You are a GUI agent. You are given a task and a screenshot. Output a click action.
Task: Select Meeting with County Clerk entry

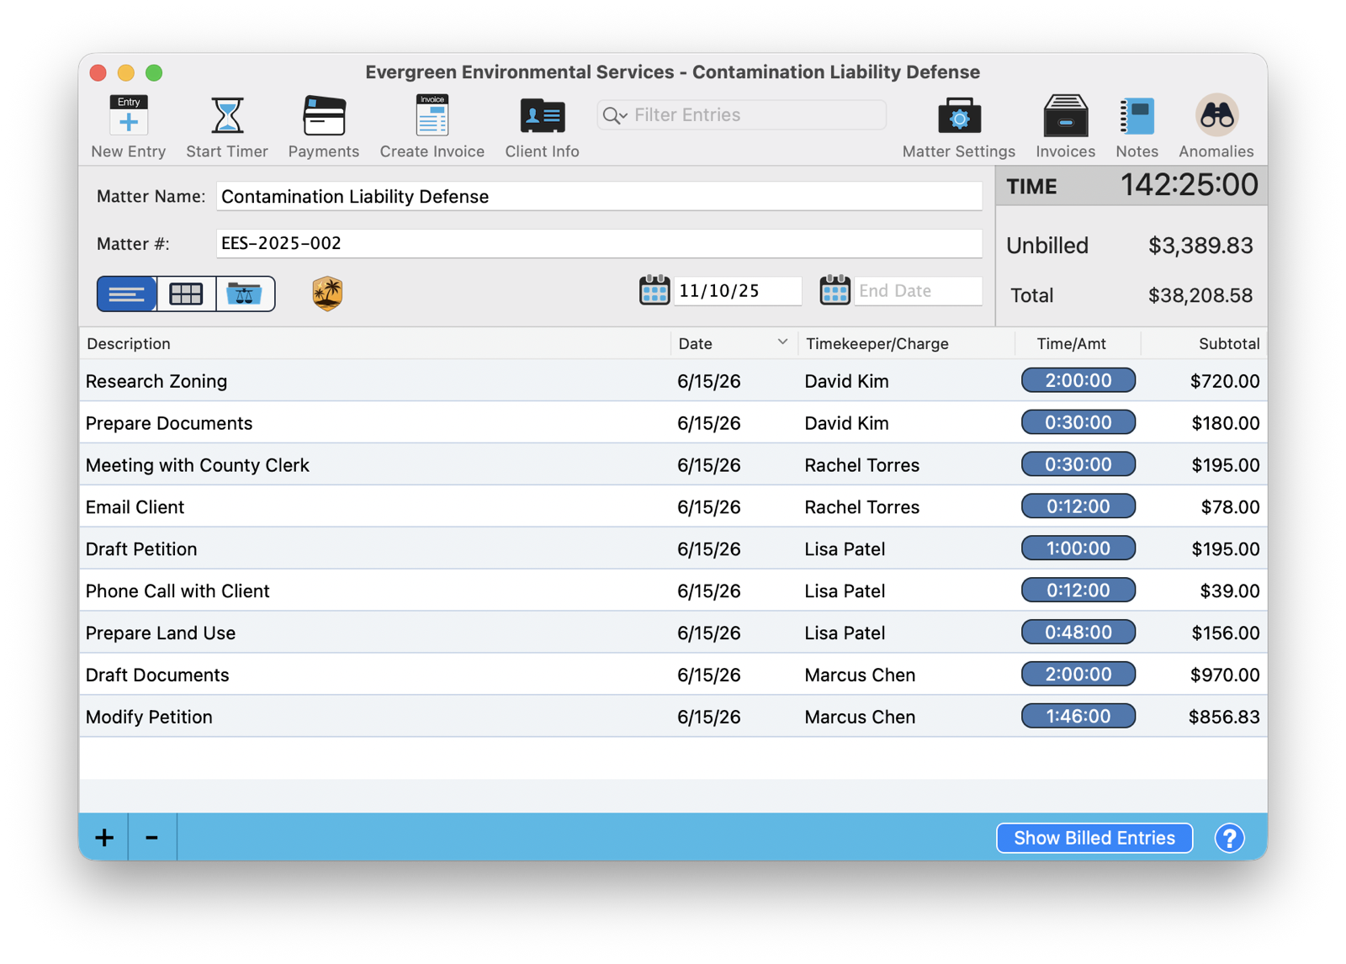(673, 464)
